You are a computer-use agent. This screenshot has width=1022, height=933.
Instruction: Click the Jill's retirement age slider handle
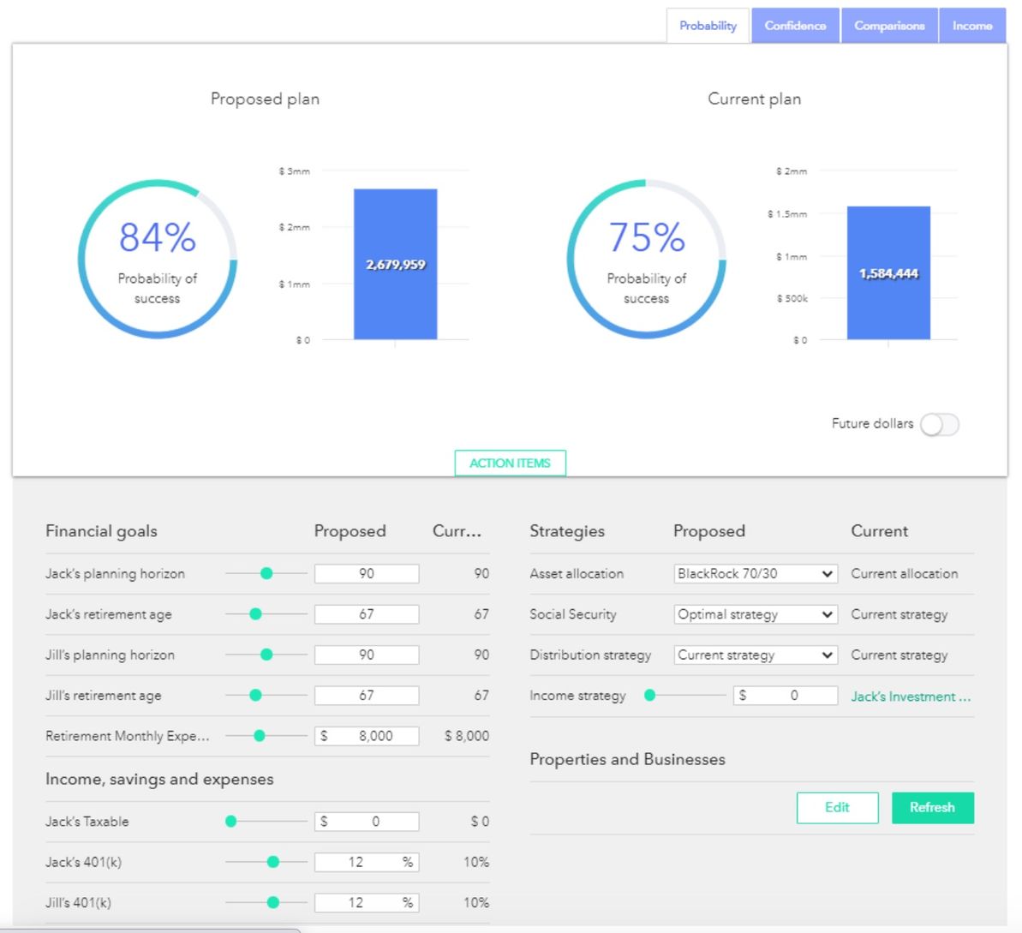tap(255, 695)
